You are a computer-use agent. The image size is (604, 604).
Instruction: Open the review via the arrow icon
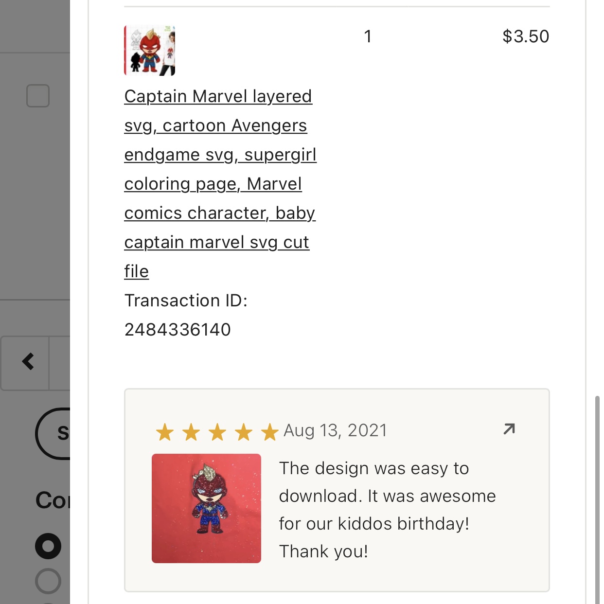click(509, 429)
